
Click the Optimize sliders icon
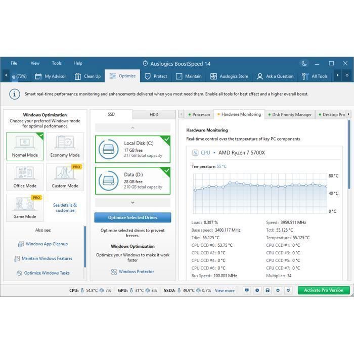112,76
